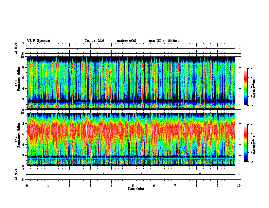Click the "ch.3(V)" waveform axis label
Viewport: 269px width, 208px height.
point(16,174)
